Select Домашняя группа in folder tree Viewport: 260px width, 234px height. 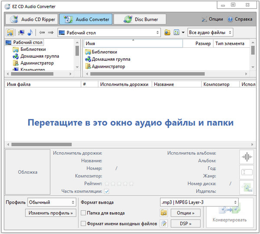tap(39, 56)
